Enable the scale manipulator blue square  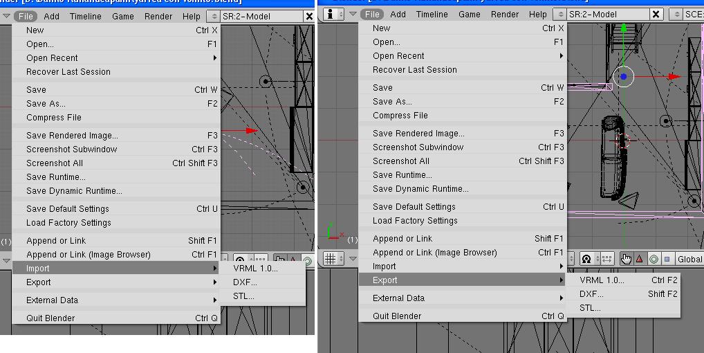[667, 259]
